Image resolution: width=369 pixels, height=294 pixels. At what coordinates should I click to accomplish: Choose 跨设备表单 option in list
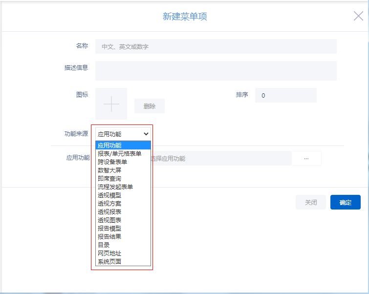click(112, 162)
